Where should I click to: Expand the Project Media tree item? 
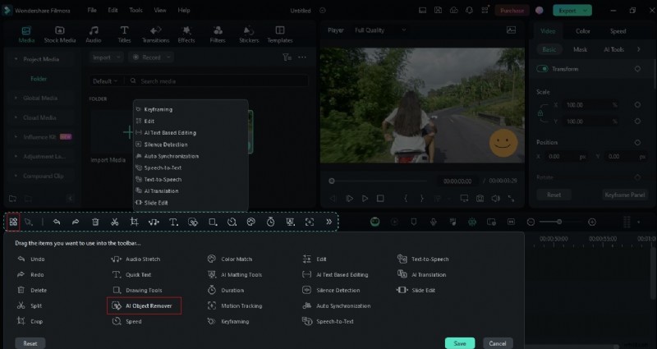point(15,59)
